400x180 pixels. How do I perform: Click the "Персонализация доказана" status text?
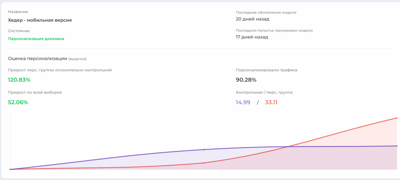point(36,39)
